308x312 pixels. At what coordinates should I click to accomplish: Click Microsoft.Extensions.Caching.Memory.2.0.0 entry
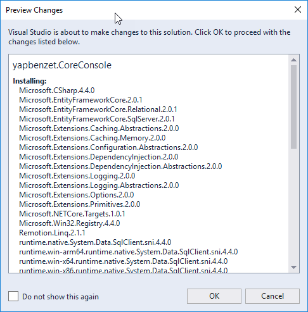[93, 138]
